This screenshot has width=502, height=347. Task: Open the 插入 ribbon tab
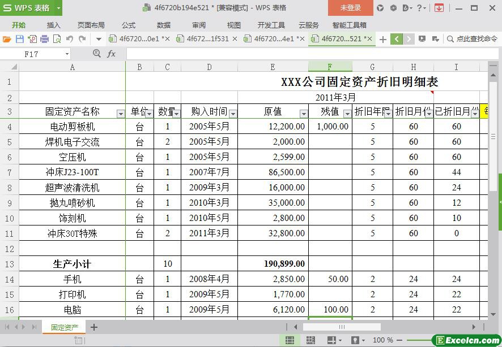pos(53,25)
